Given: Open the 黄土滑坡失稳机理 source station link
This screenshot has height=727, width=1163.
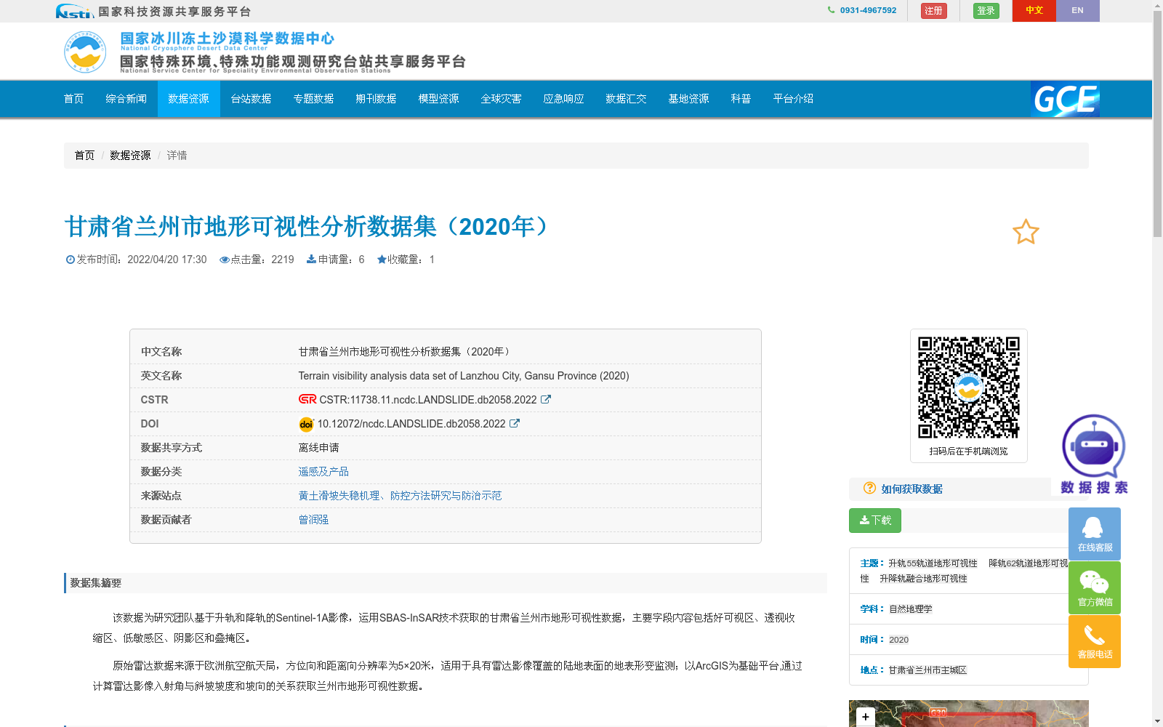Looking at the screenshot, I should 400,496.
